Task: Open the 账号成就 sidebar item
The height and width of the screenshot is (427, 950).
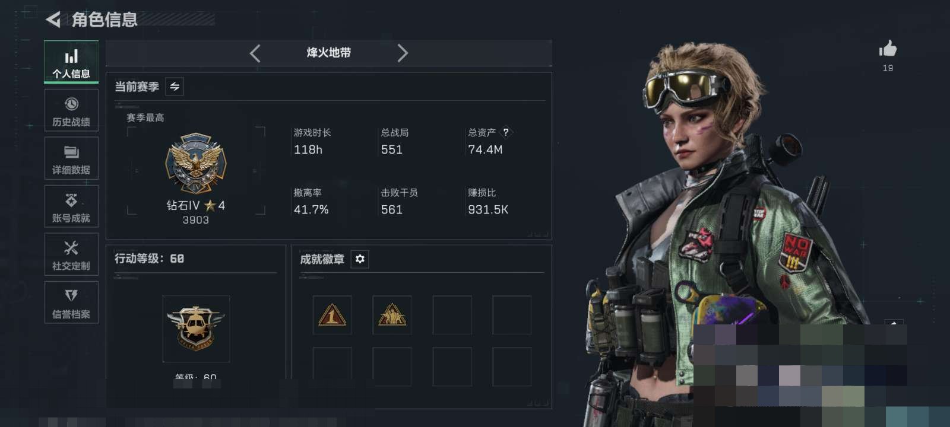Action: tap(71, 206)
